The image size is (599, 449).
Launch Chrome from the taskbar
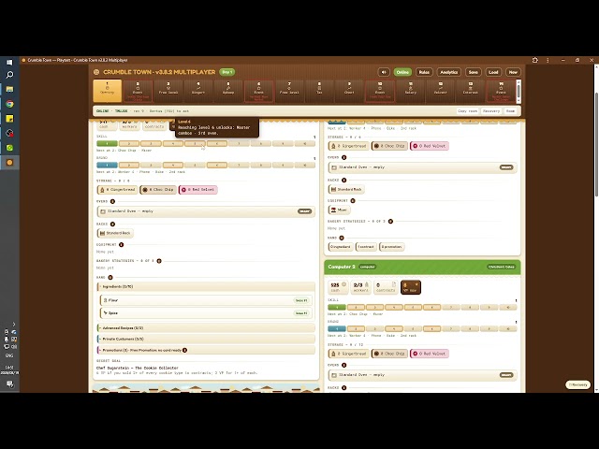click(9, 104)
